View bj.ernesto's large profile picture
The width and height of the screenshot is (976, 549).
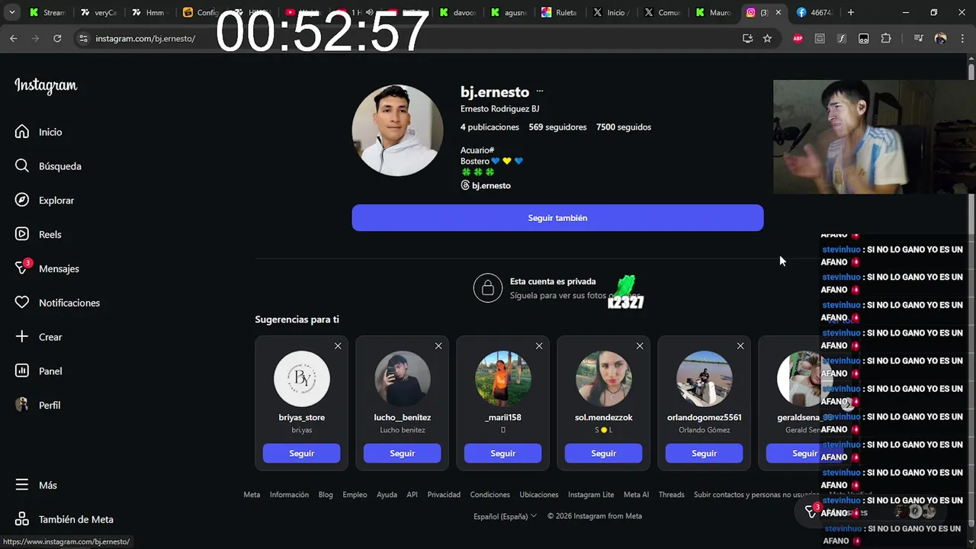click(397, 130)
